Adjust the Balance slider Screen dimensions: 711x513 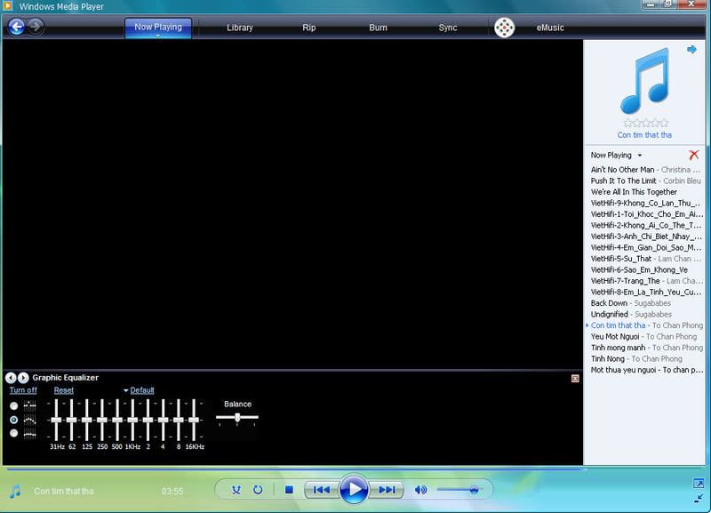click(237, 417)
